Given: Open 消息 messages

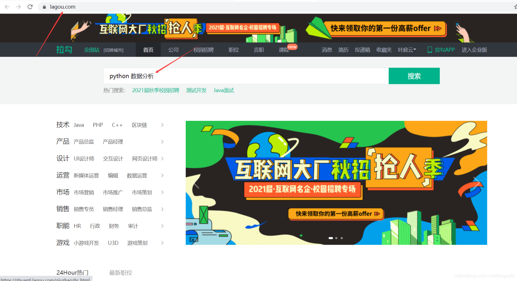Looking at the screenshot, I should click(327, 50).
